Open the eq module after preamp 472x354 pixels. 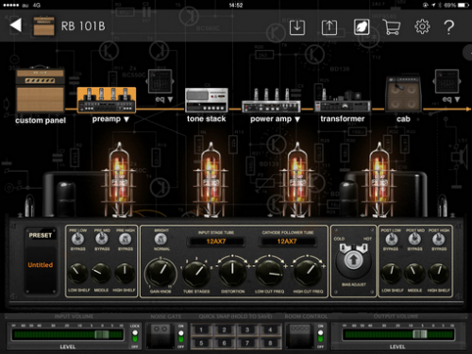coord(160,81)
